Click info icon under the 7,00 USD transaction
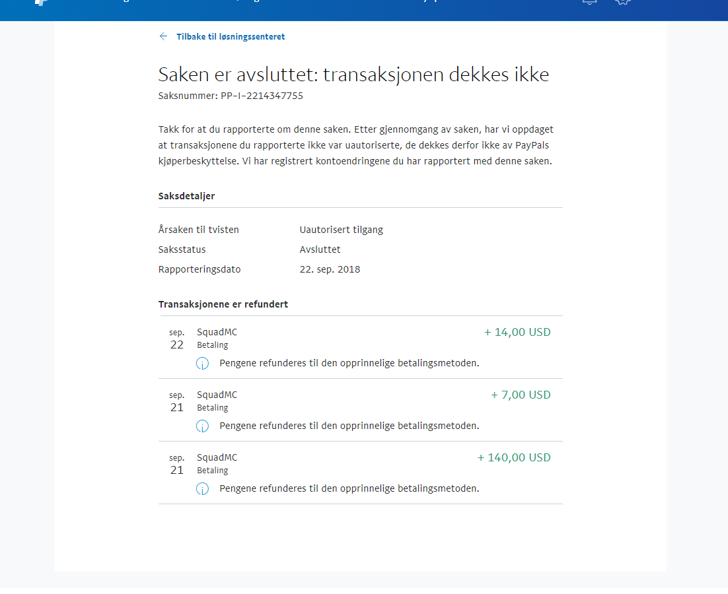The height and width of the screenshot is (594, 728). click(x=202, y=426)
